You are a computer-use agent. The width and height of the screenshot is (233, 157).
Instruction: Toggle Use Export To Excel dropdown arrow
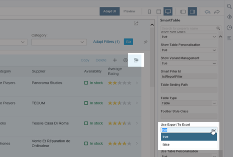tap(214, 130)
